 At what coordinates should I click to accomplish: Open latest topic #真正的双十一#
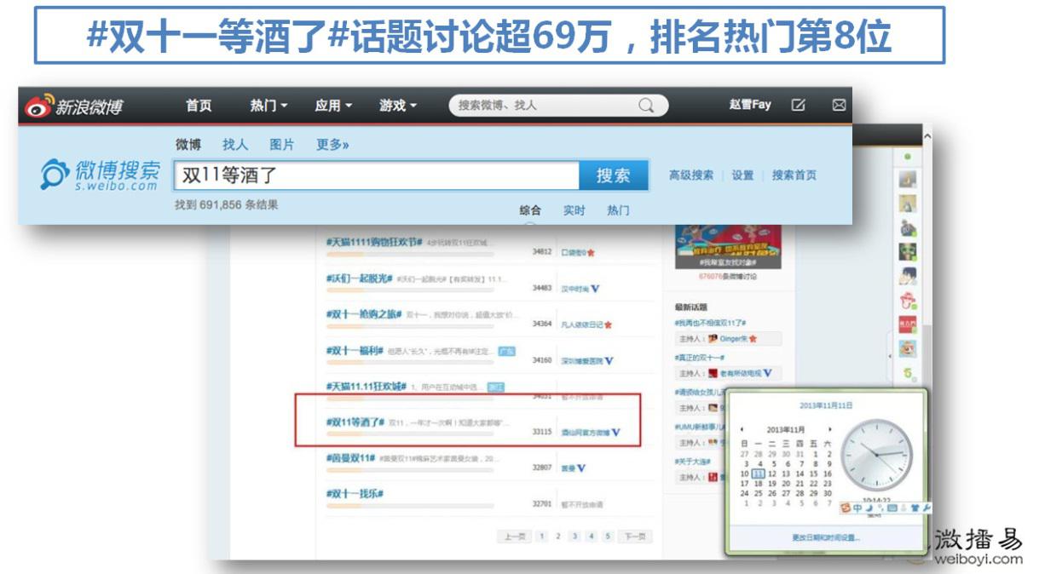point(699,359)
